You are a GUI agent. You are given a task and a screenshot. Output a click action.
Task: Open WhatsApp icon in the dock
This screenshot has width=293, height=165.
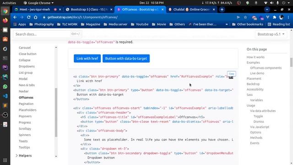tap(5, 87)
